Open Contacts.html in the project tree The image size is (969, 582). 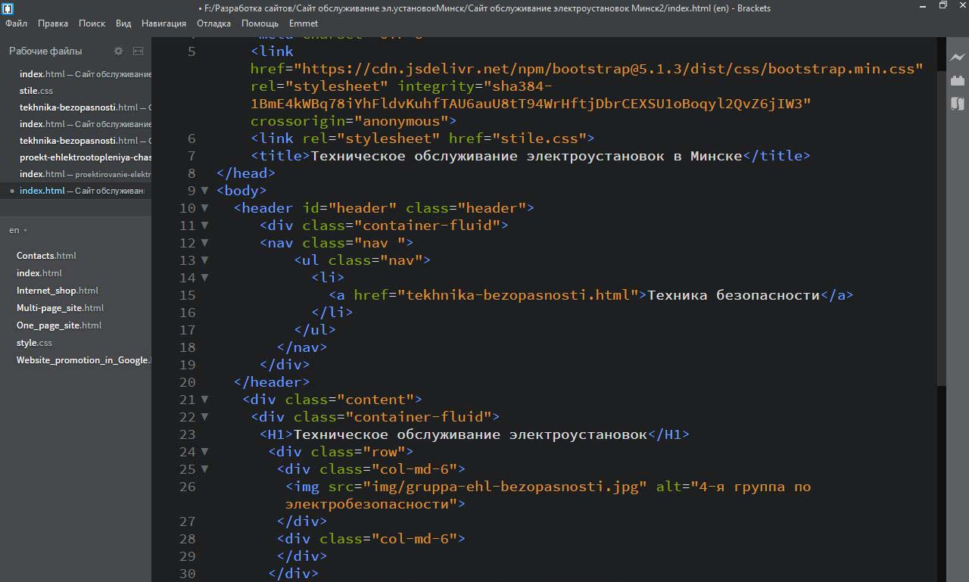[x=46, y=256]
